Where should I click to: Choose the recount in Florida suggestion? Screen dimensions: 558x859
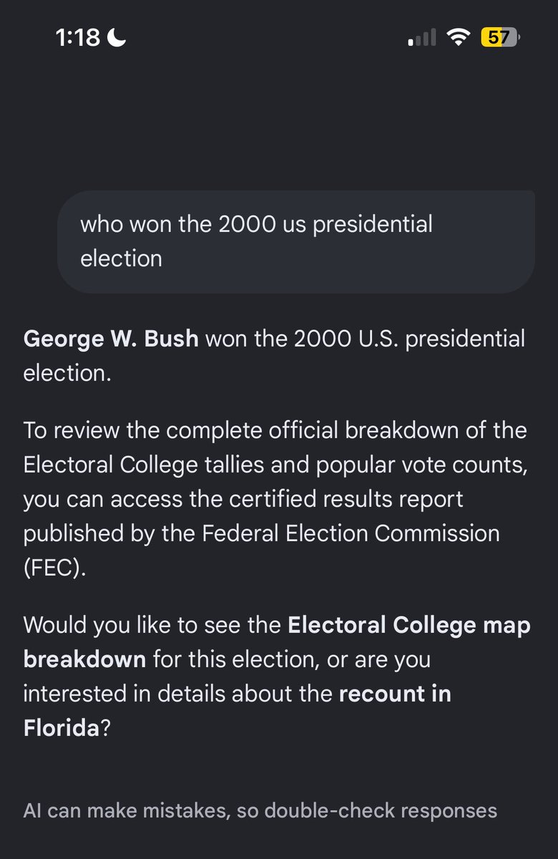238,711
